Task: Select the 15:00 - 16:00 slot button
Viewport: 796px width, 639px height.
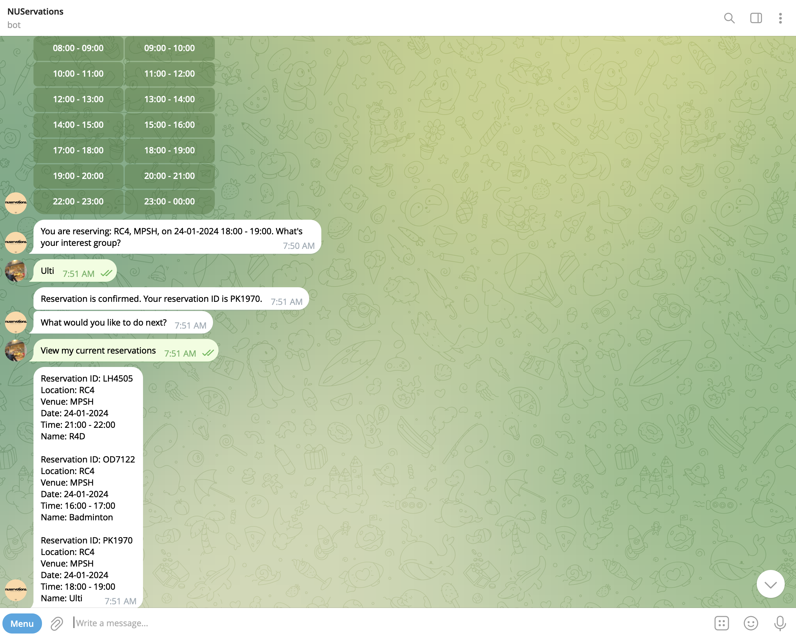Action: click(169, 125)
